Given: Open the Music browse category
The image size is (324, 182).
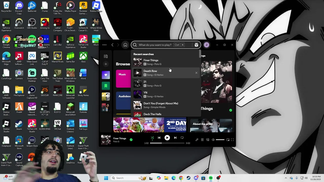Looking at the screenshot, I should point(123,79).
